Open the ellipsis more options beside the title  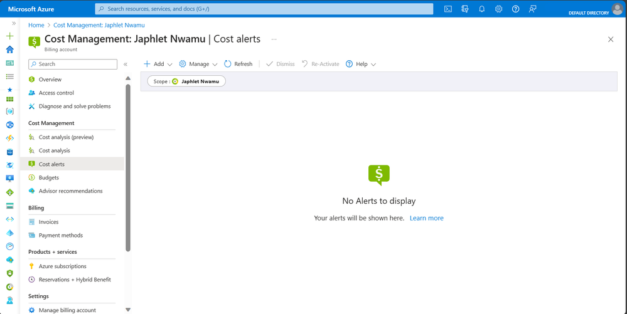(274, 39)
